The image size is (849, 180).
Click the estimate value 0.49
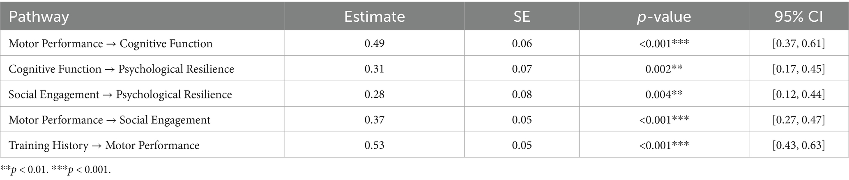(x=374, y=43)
